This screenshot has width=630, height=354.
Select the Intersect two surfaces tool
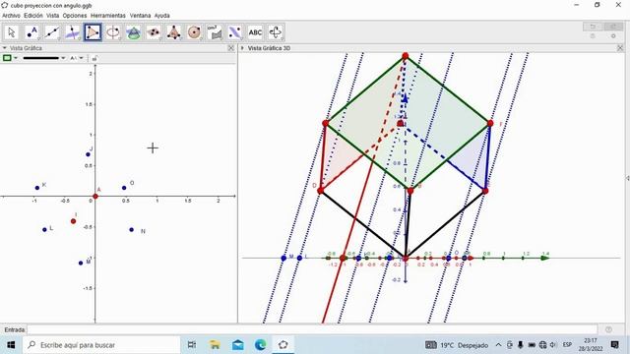(134, 32)
